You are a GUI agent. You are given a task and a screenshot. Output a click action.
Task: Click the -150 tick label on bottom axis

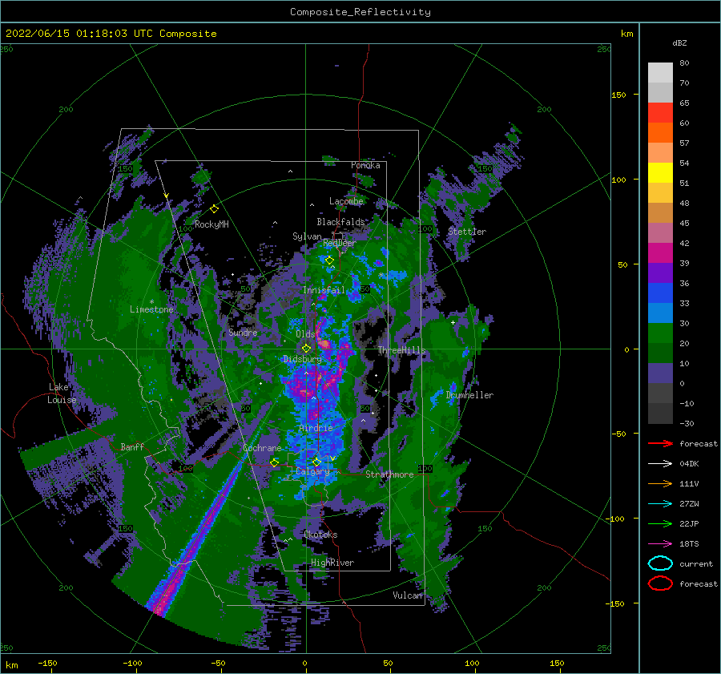tap(47, 663)
